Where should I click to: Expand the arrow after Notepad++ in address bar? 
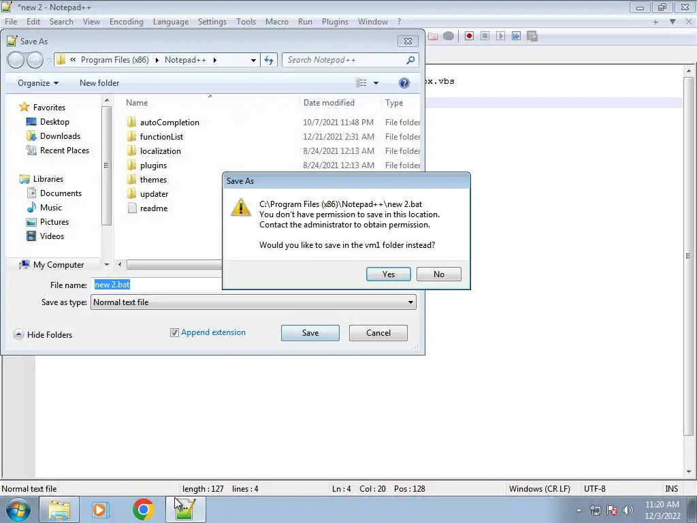(x=214, y=60)
